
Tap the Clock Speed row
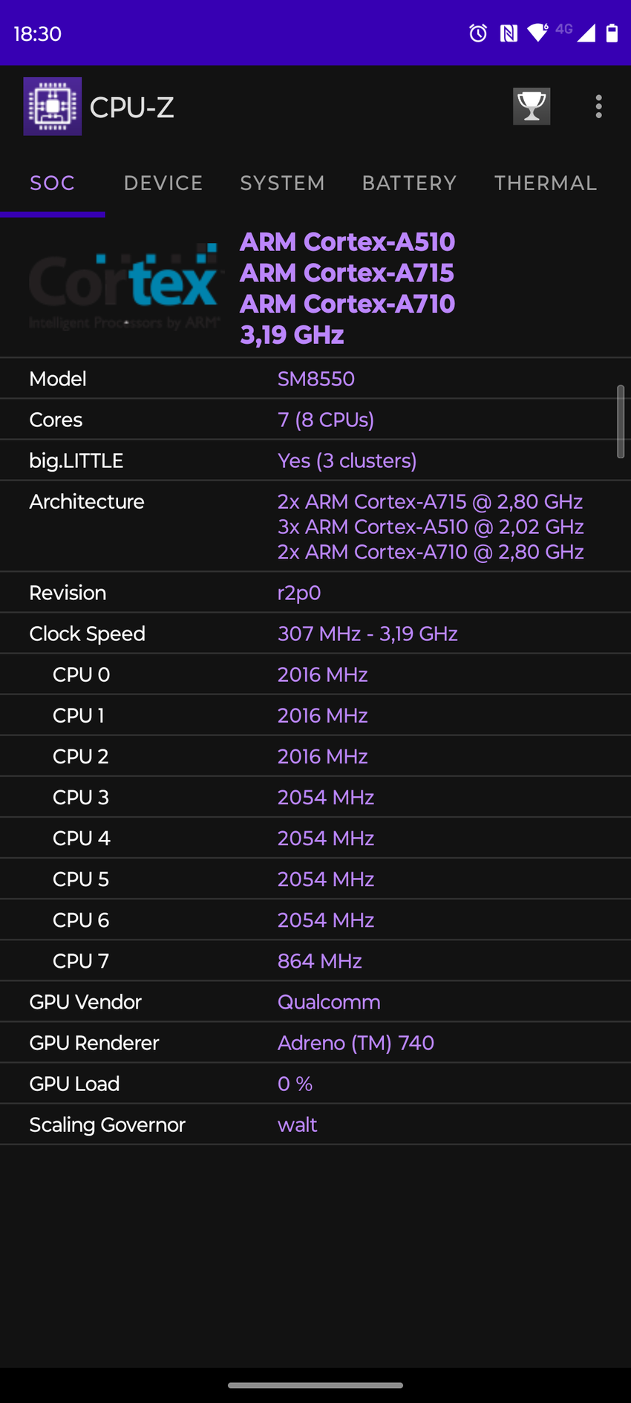(315, 634)
